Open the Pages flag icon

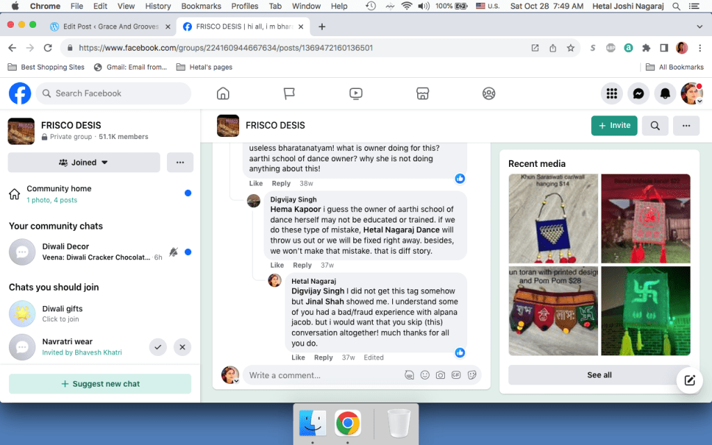click(289, 93)
